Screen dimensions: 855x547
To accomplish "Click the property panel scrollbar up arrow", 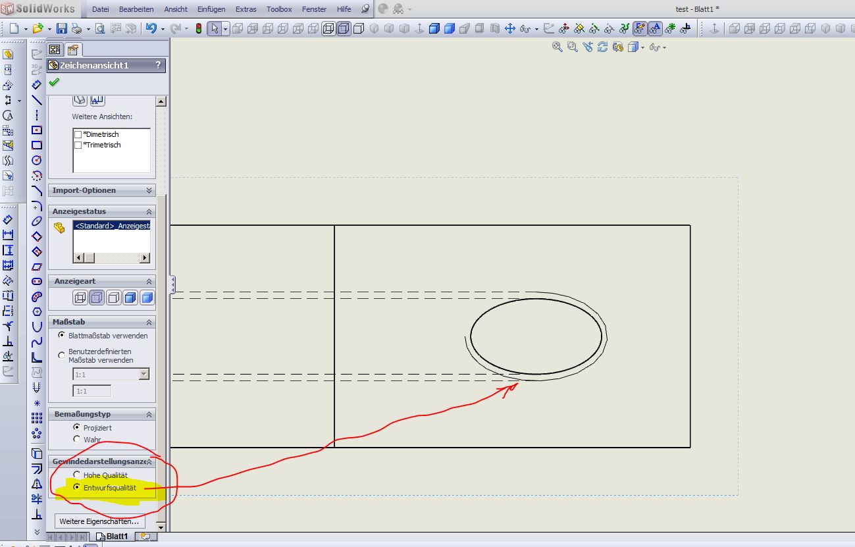I will (x=161, y=101).
